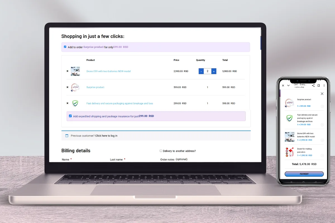Increase drone quantity with plus button
Viewport: 335px width, 223px height.
pyautogui.click(x=214, y=71)
